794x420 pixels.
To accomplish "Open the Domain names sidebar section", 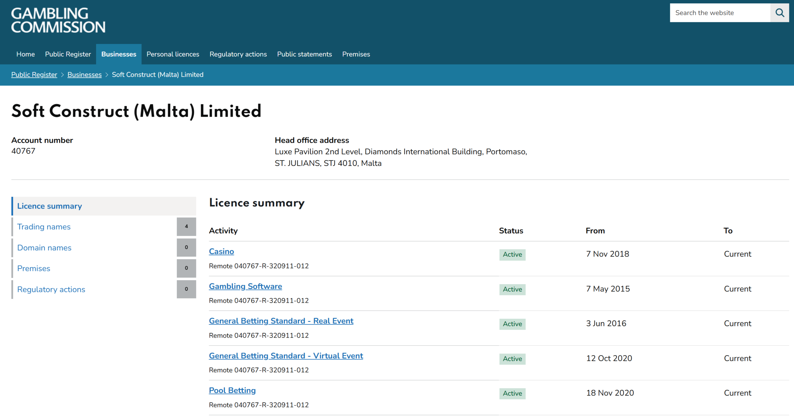I will tap(44, 248).
